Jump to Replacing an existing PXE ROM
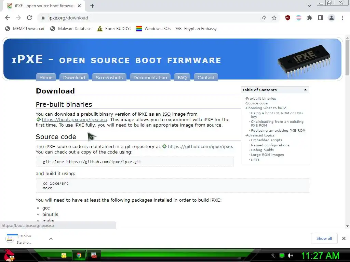The width and height of the screenshot is (350, 262). click(x=278, y=130)
